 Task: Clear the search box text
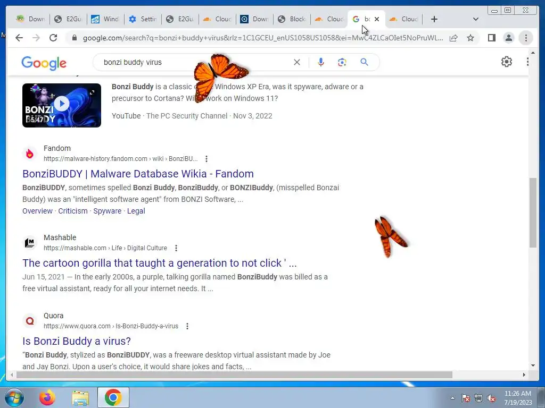[x=297, y=62]
